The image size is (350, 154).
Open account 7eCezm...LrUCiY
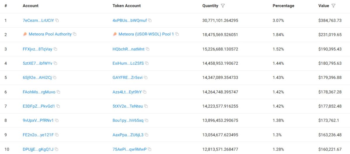[x=38, y=21]
